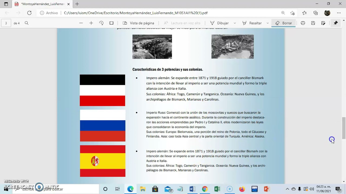Image resolution: width=346 pixels, height=194 pixels.
Task: Select the MontoyaHernández PDF browser tab
Action: coord(42,4)
